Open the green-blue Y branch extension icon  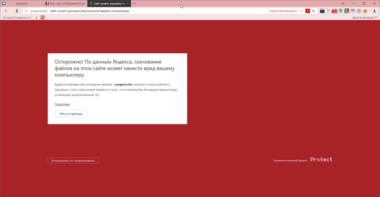[328, 11]
